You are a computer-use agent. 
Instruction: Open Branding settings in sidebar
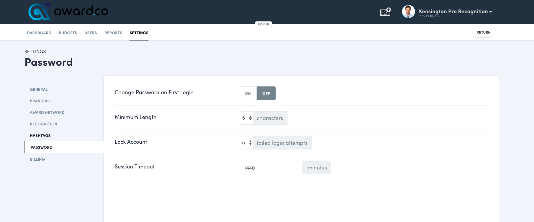[x=40, y=101]
